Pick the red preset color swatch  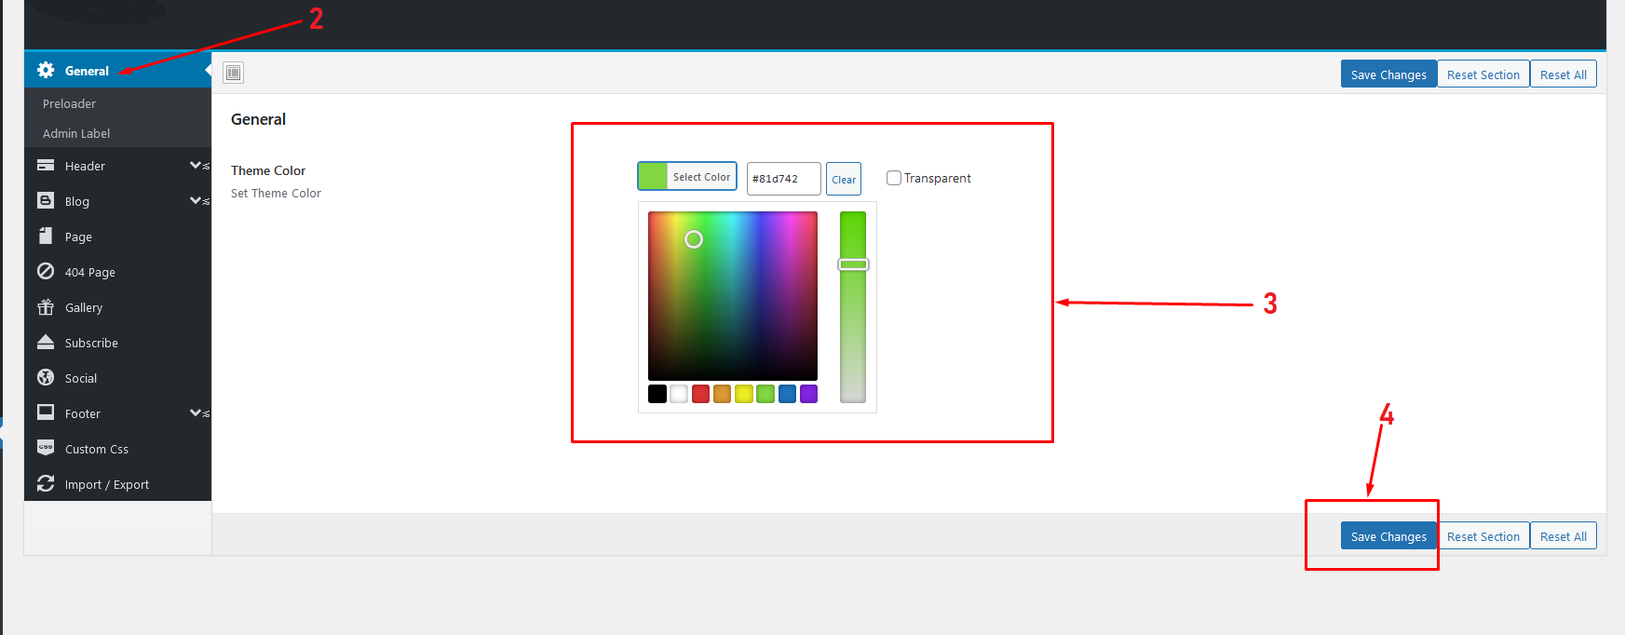coord(700,394)
